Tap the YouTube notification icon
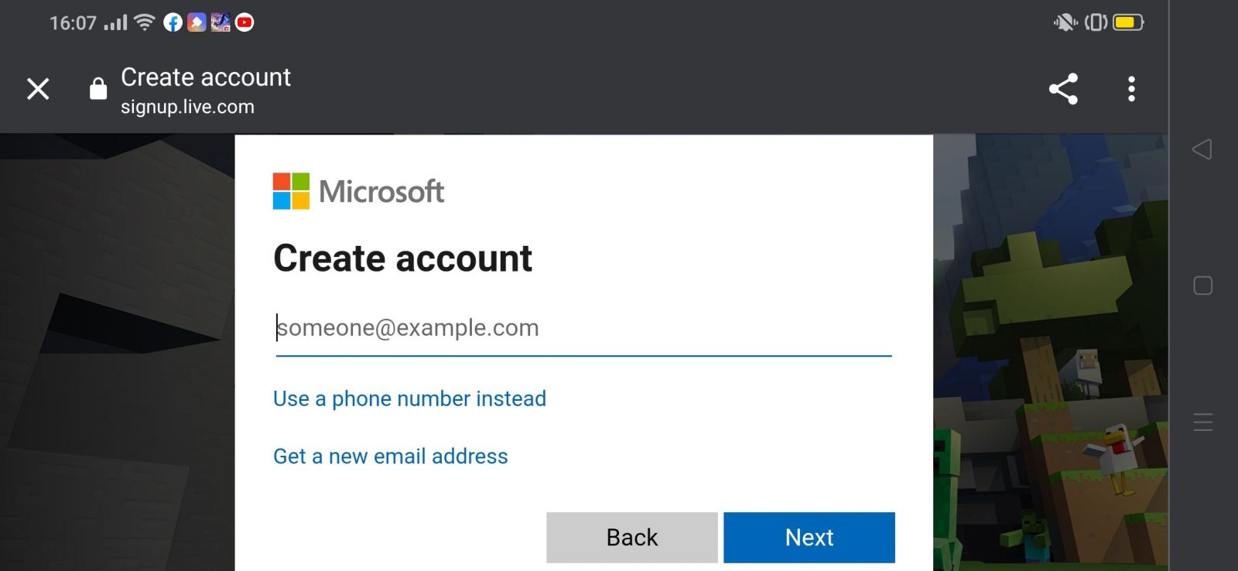The image size is (1238, 571). [245, 22]
